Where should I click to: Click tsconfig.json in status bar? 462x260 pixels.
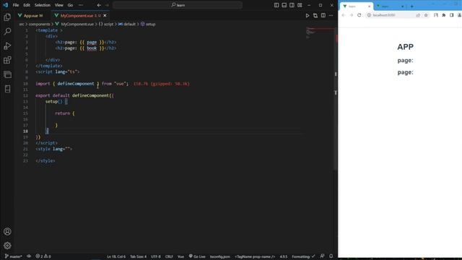point(219,256)
